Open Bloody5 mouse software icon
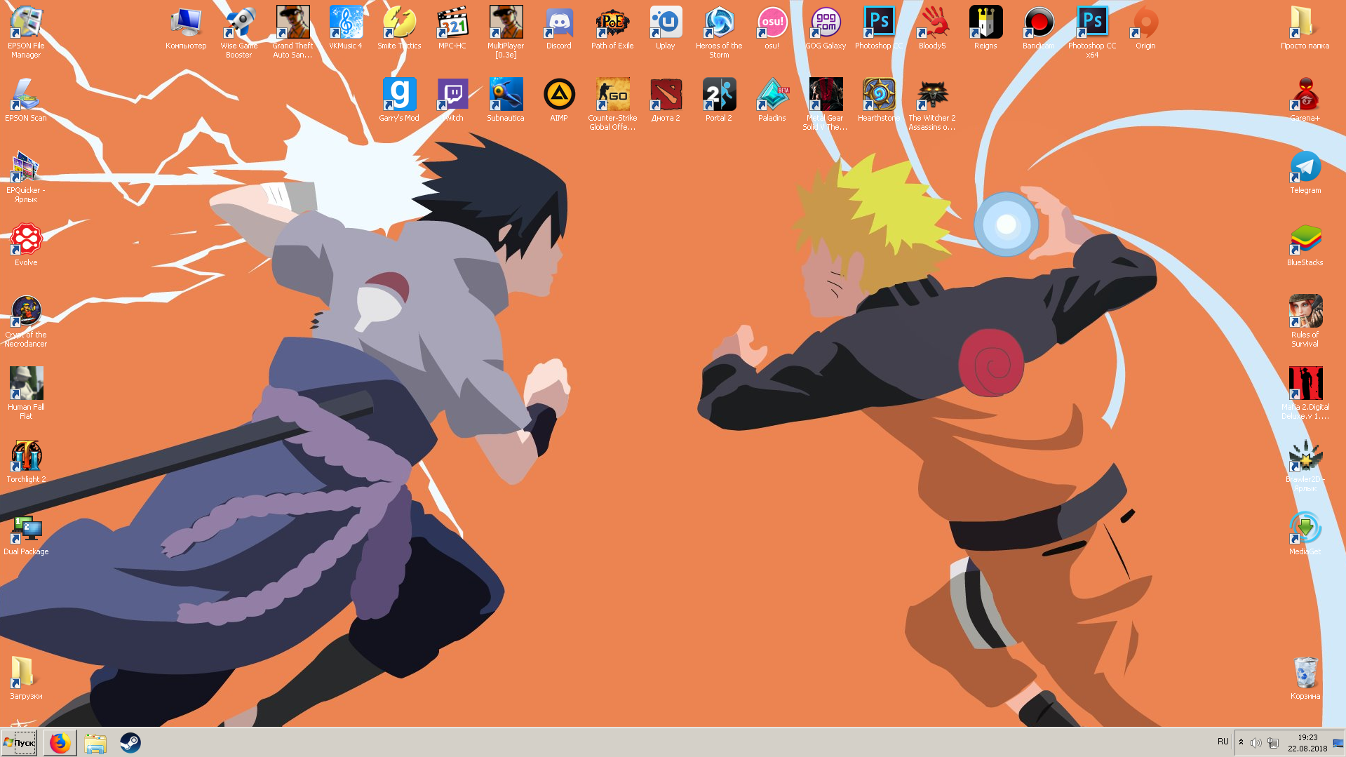Image resolution: width=1346 pixels, height=757 pixels. coord(932,28)
